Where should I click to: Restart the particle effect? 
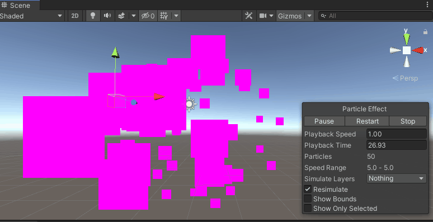coord(368,121)
